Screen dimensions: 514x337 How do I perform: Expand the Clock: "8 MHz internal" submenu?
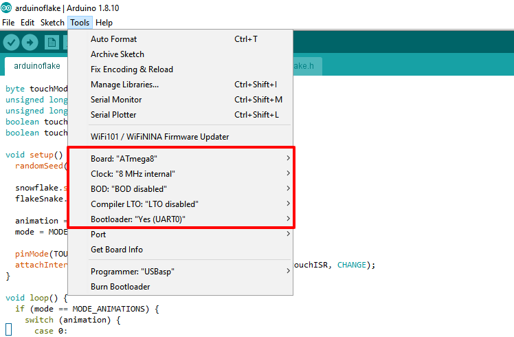point(180,173)
